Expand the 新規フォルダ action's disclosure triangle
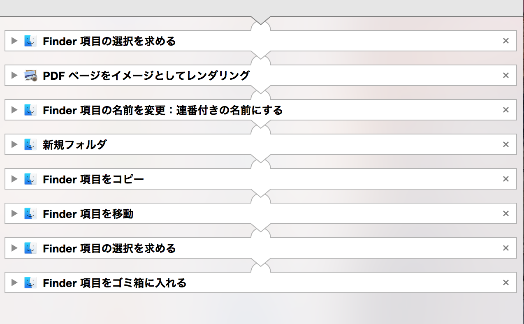This screenshot has width=524, height=324. [14, 144]
